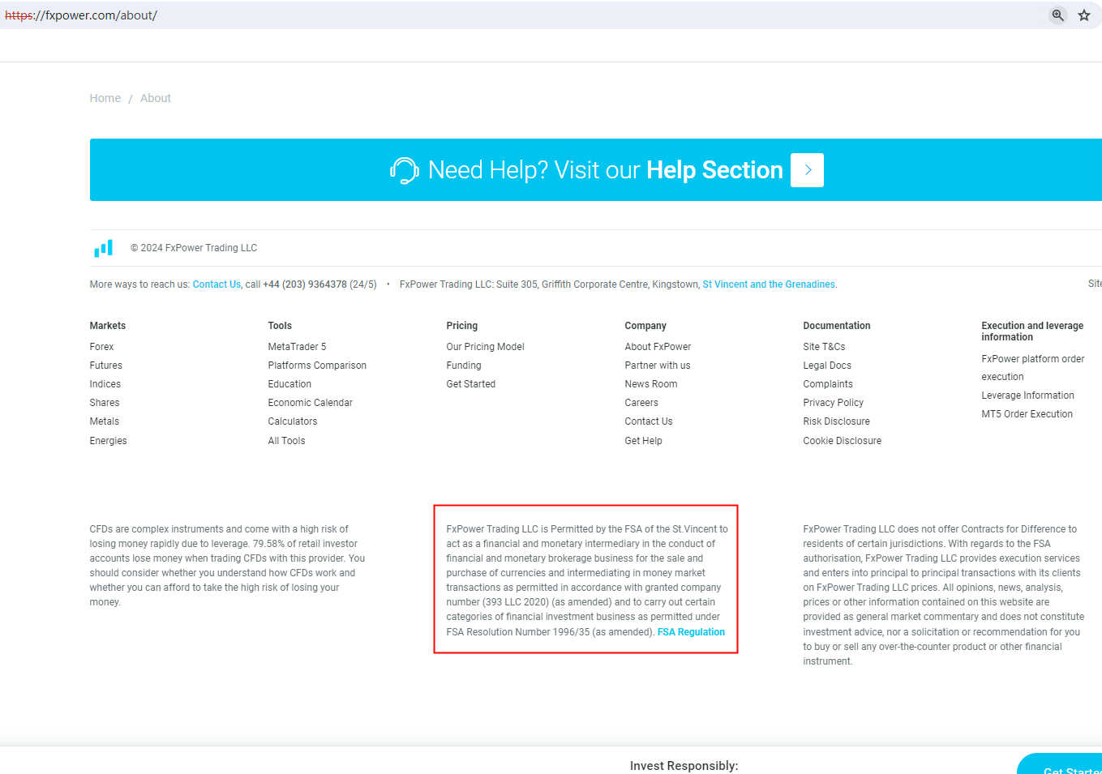
Task: Open the Contact Us link in reach line
Action: pyautogui.click(x=217, y=284)
